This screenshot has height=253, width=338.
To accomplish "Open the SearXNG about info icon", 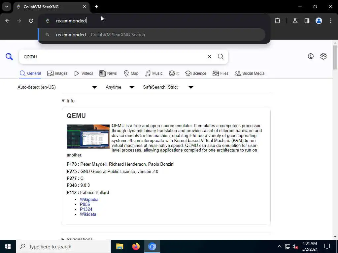I will point(311,56).
